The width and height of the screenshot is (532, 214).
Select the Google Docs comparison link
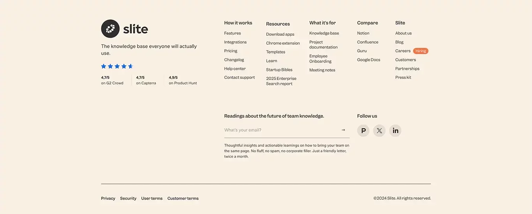pyautogui.click(x=369, y=60)
